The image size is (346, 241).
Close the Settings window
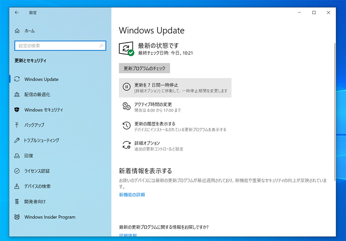click(328, 13)
